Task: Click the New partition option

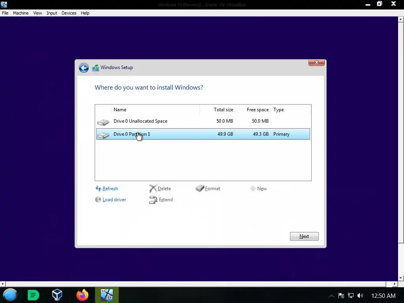Action: (x=262, y=189)
